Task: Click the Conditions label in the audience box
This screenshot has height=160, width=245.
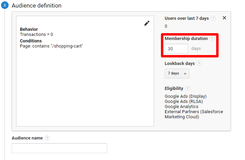Action: click(31, 41)
